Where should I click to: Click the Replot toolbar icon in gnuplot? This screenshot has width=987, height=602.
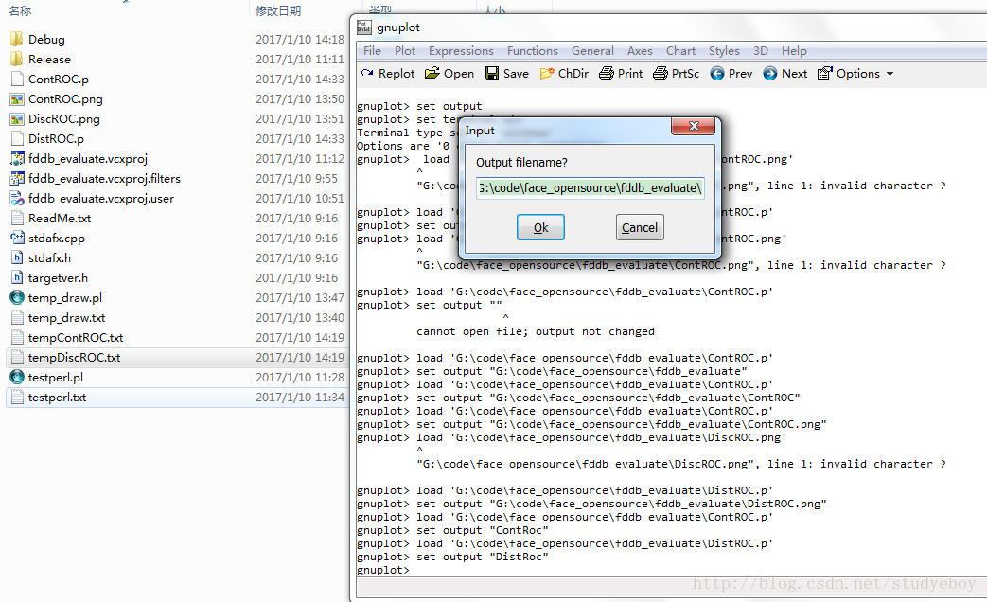367,74
